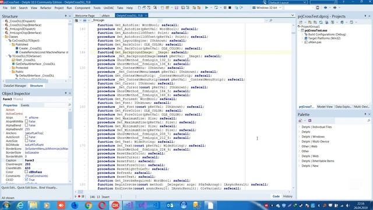Select the CreateRemote method in Structure
This screenshot has height=210, width=373.
pos(44,52)
